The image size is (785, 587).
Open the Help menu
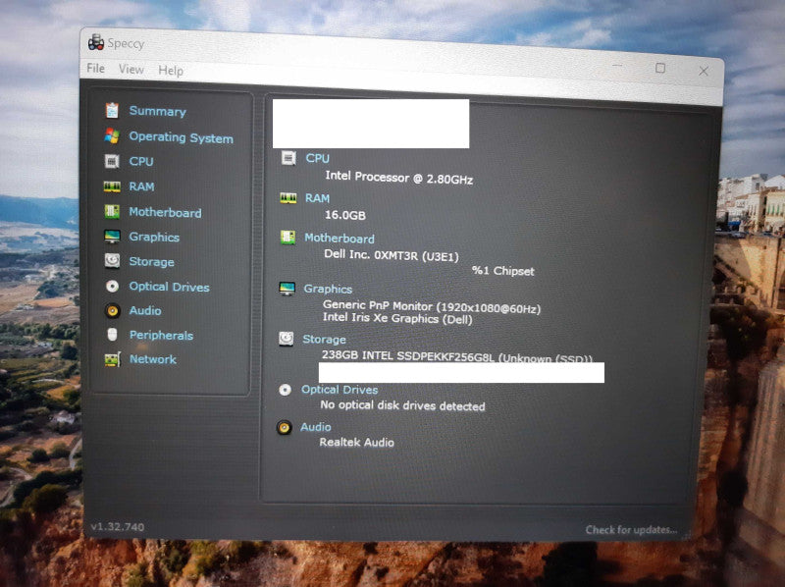tap(171, 71)
